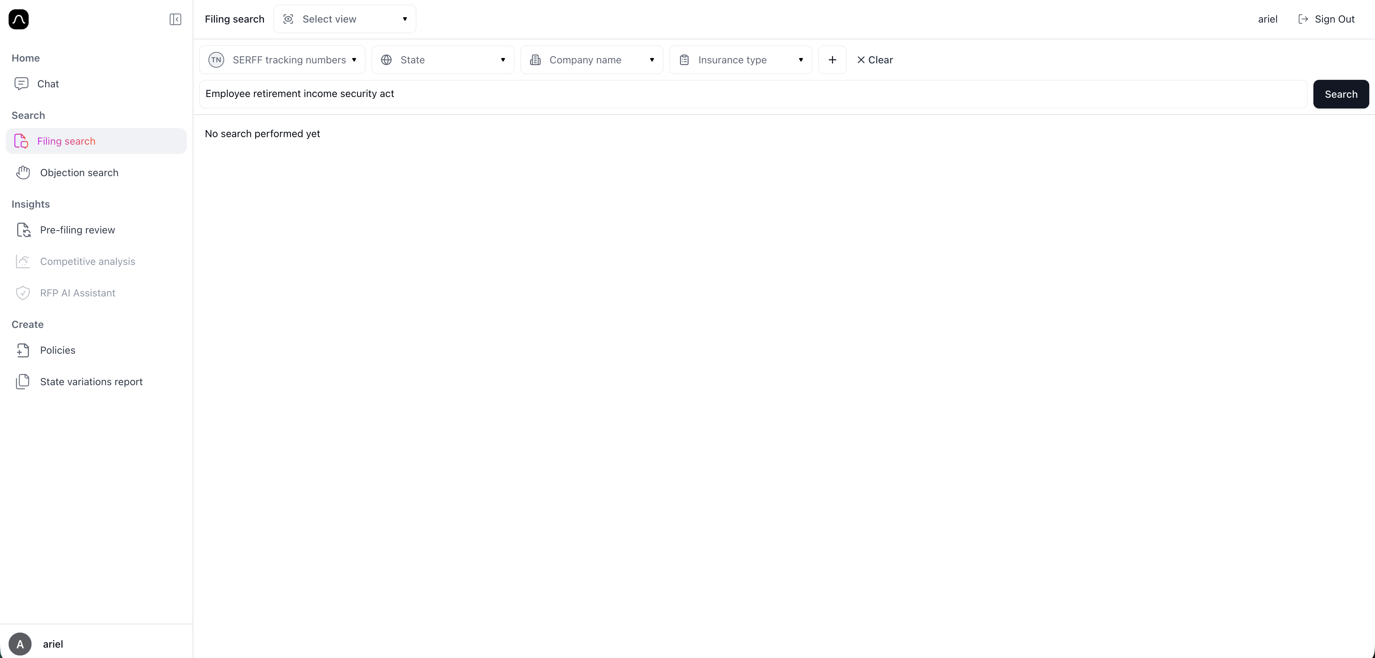Click the Anima logo top left
Viewport: 1375px width, 658px height.
click(19, 19)
